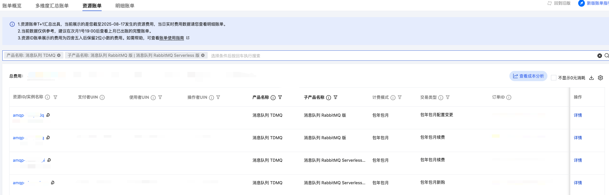Show info tooltip for 订单ID column
Screen dimensions: 609x195
(x=509, y=97)
